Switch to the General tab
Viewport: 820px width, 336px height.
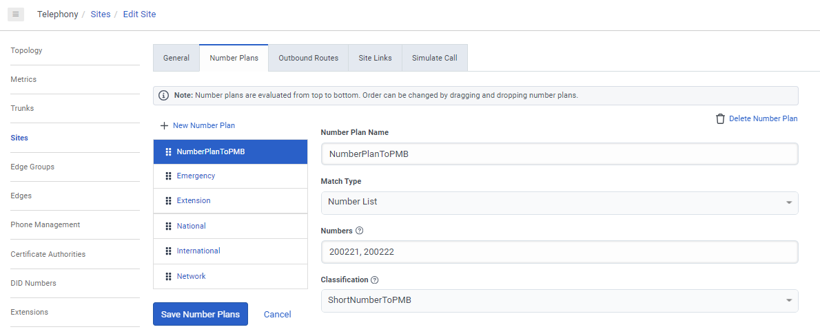pos(176,58)
